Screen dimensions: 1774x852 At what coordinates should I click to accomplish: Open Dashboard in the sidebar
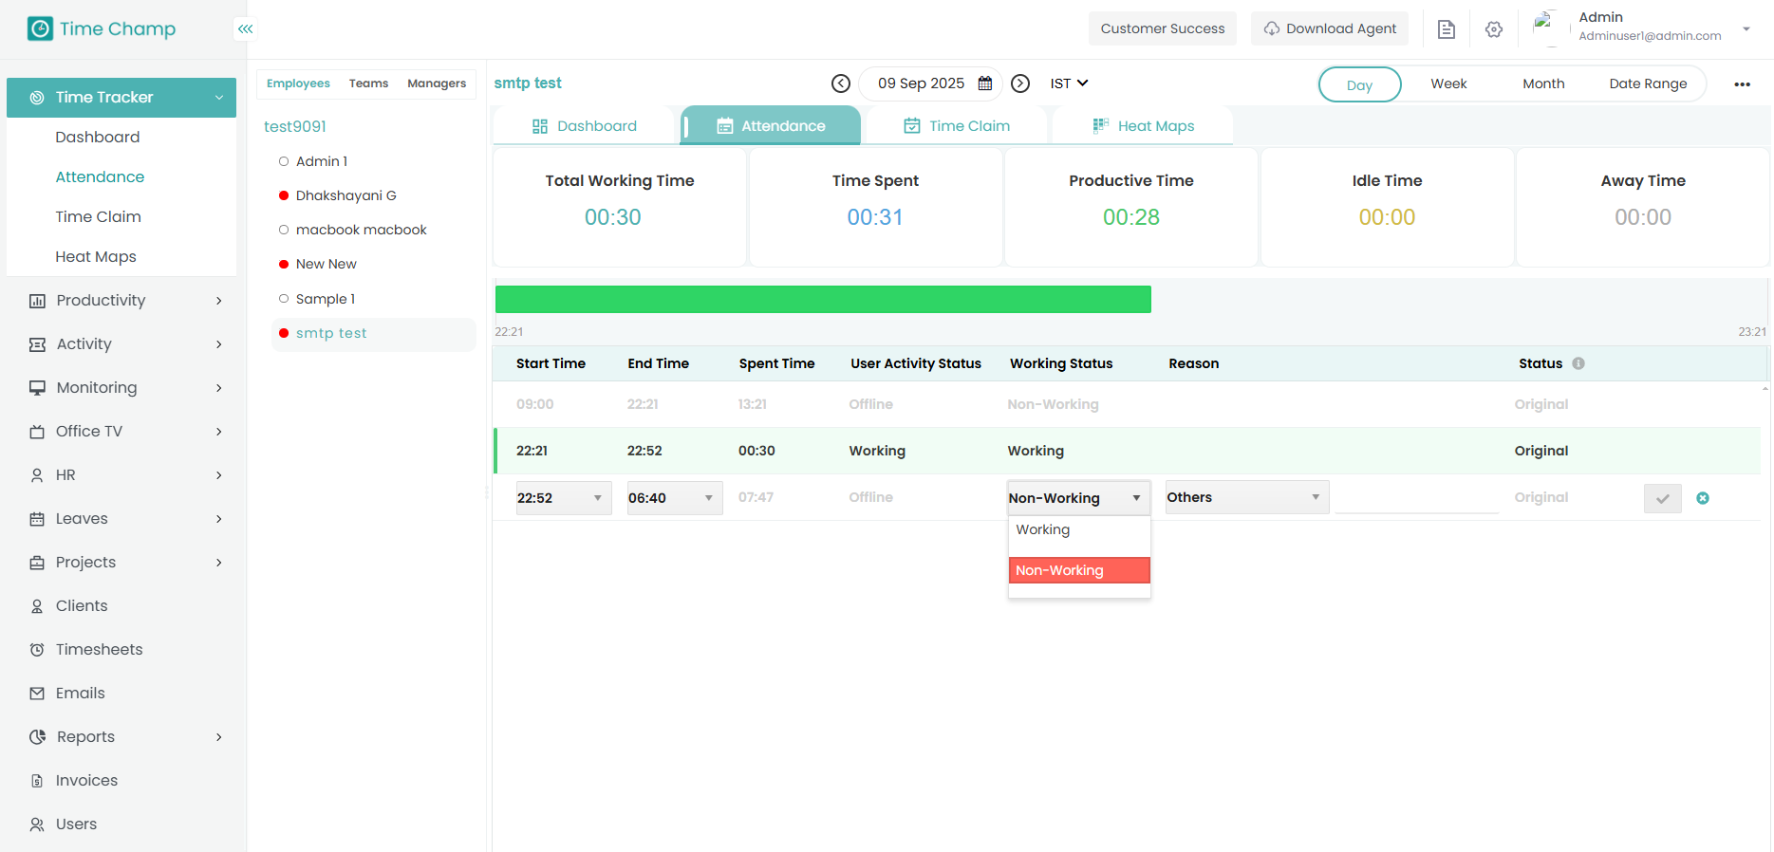[x=98, y=138]
